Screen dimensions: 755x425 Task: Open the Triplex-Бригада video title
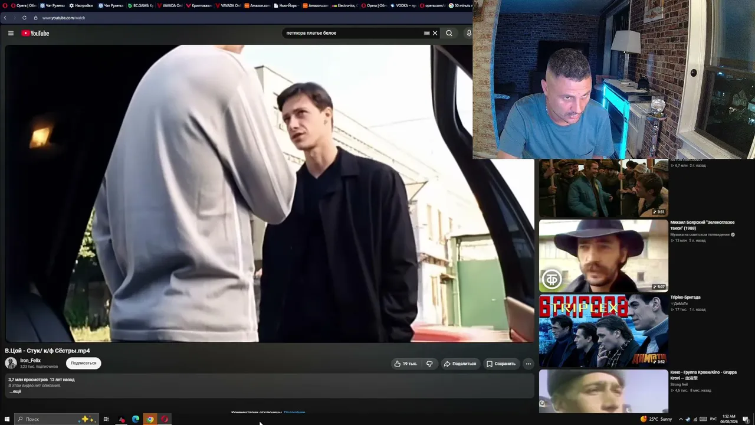coord(685,297)
